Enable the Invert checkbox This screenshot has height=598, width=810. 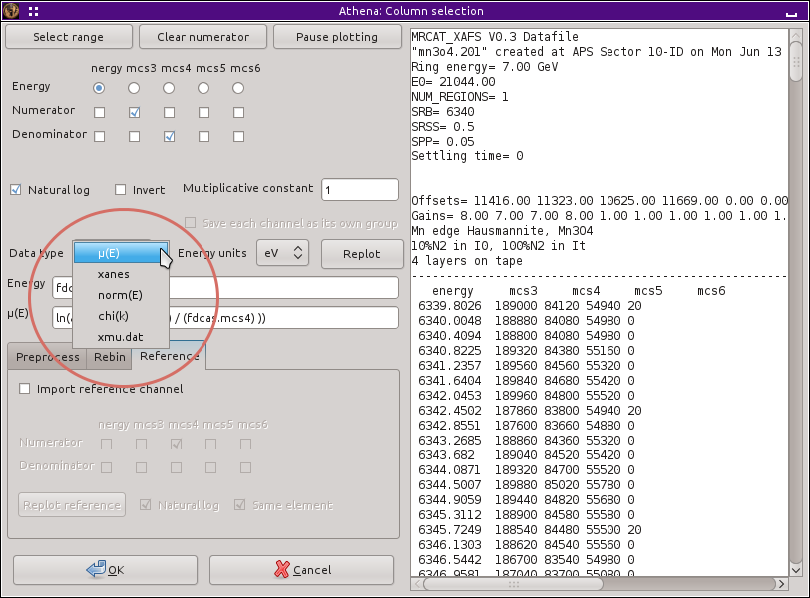pos(120,190)
